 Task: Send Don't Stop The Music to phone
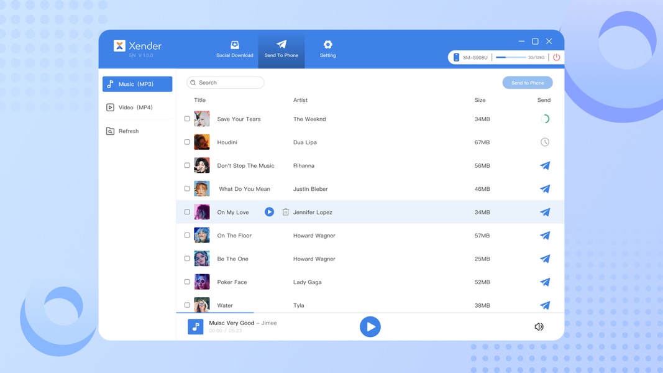[x=545, y=165]
